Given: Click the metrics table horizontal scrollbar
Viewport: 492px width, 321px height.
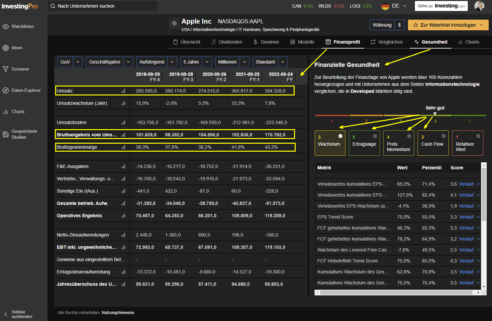Looking at the screenshot, I should point(396,293).
